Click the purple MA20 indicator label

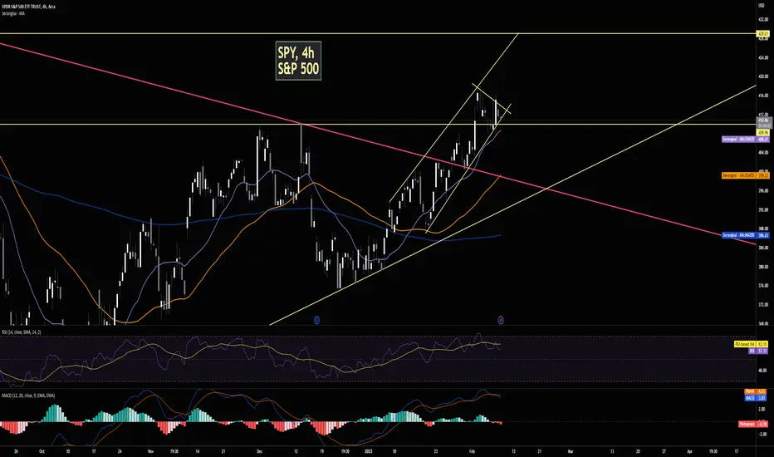point(746,140)
